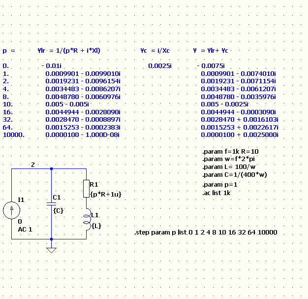This screenshot has height=299, width=308.
Task: Select the AC 1 source value text
Action: pos(25,230)
